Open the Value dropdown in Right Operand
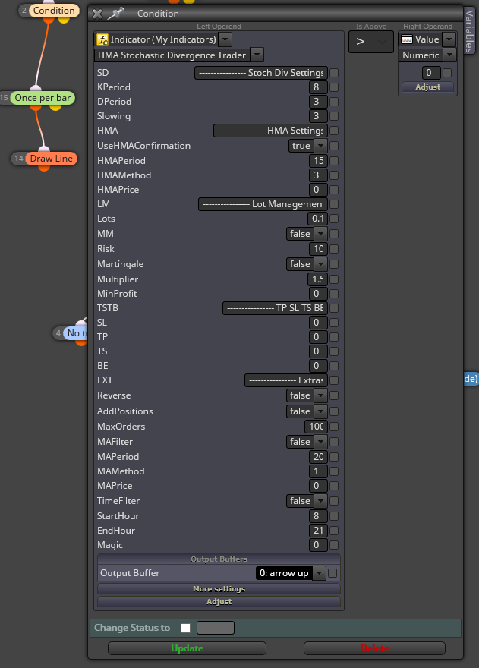The height and width of the screenshot is (668, 479). [449, 39]
